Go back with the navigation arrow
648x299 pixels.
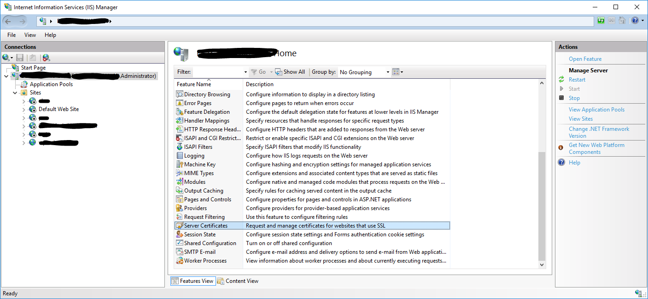(8, 21)
